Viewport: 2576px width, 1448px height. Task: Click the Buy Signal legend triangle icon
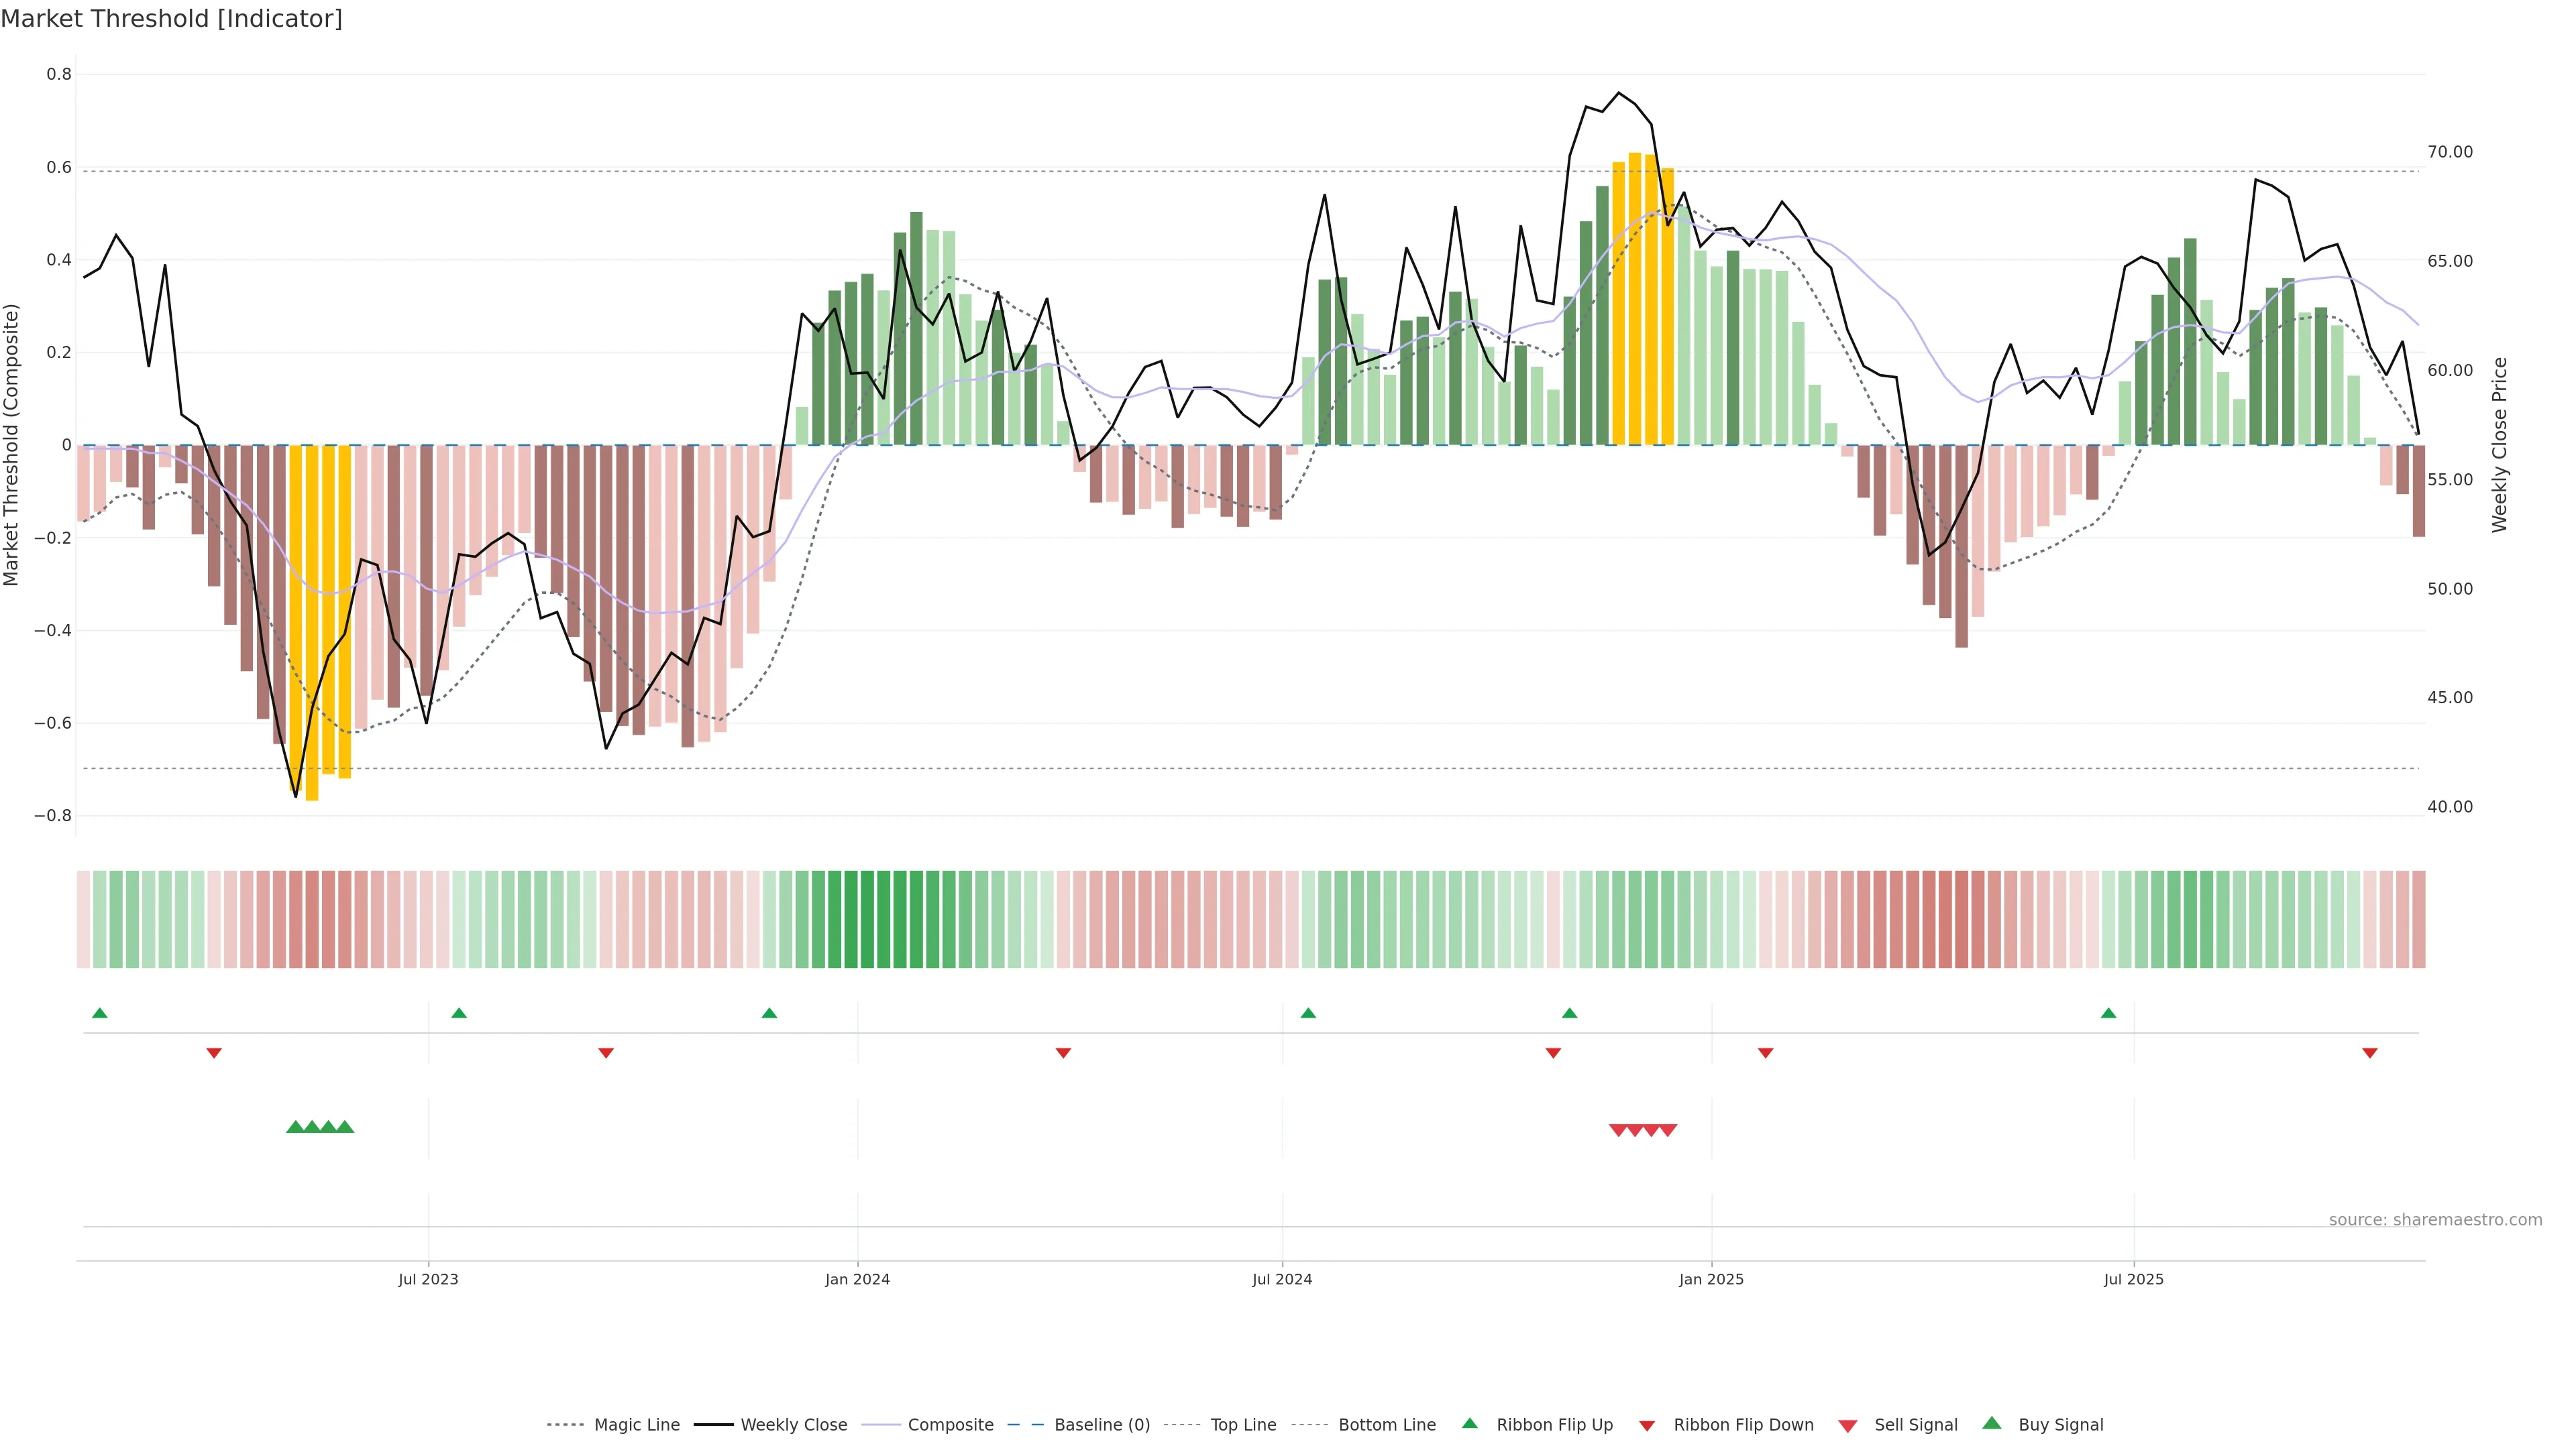point(1991,1423)
